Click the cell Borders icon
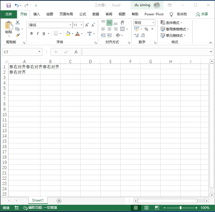215x212 pixels. tap(56, 33)
